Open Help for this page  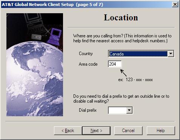[161, 131]
